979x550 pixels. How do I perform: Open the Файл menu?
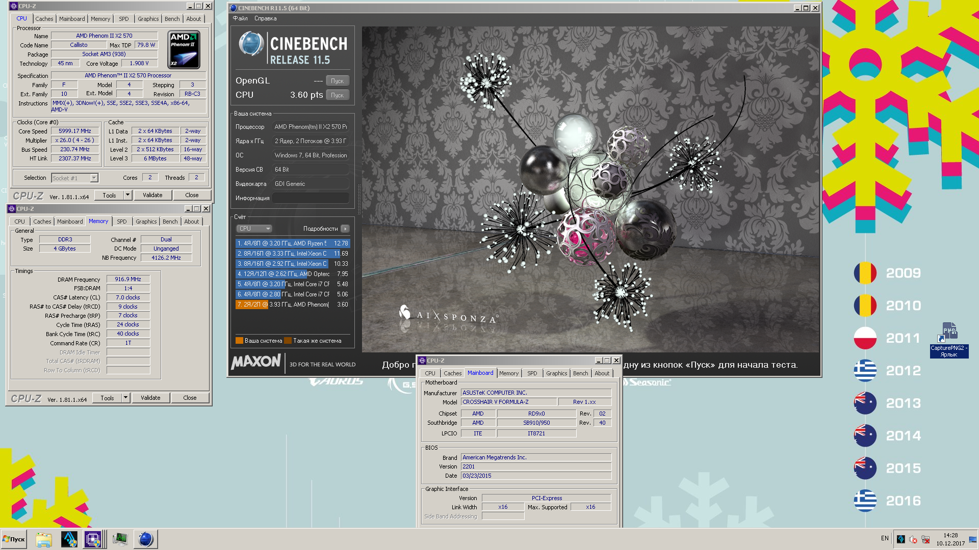[x=240, y=18]
